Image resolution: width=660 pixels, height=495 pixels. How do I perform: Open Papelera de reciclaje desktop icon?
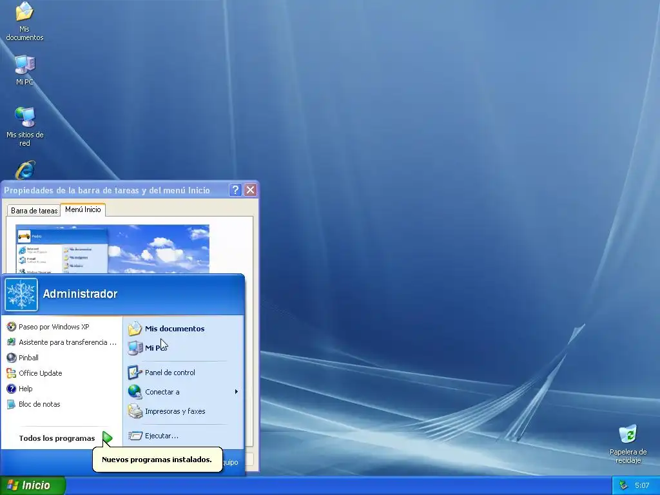coord(628,444)
